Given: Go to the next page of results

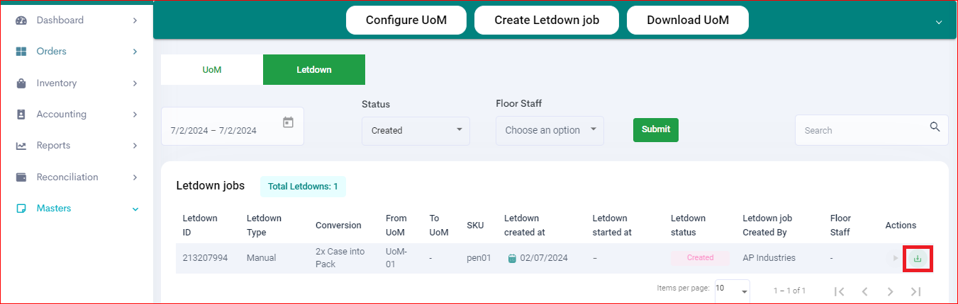Looking at the screenshot, I should point(890,291).
